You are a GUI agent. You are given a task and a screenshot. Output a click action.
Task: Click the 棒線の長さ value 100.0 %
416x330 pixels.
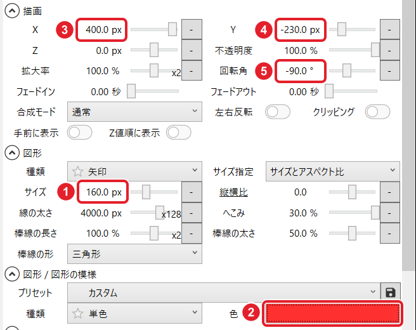(x=103, y=234)
